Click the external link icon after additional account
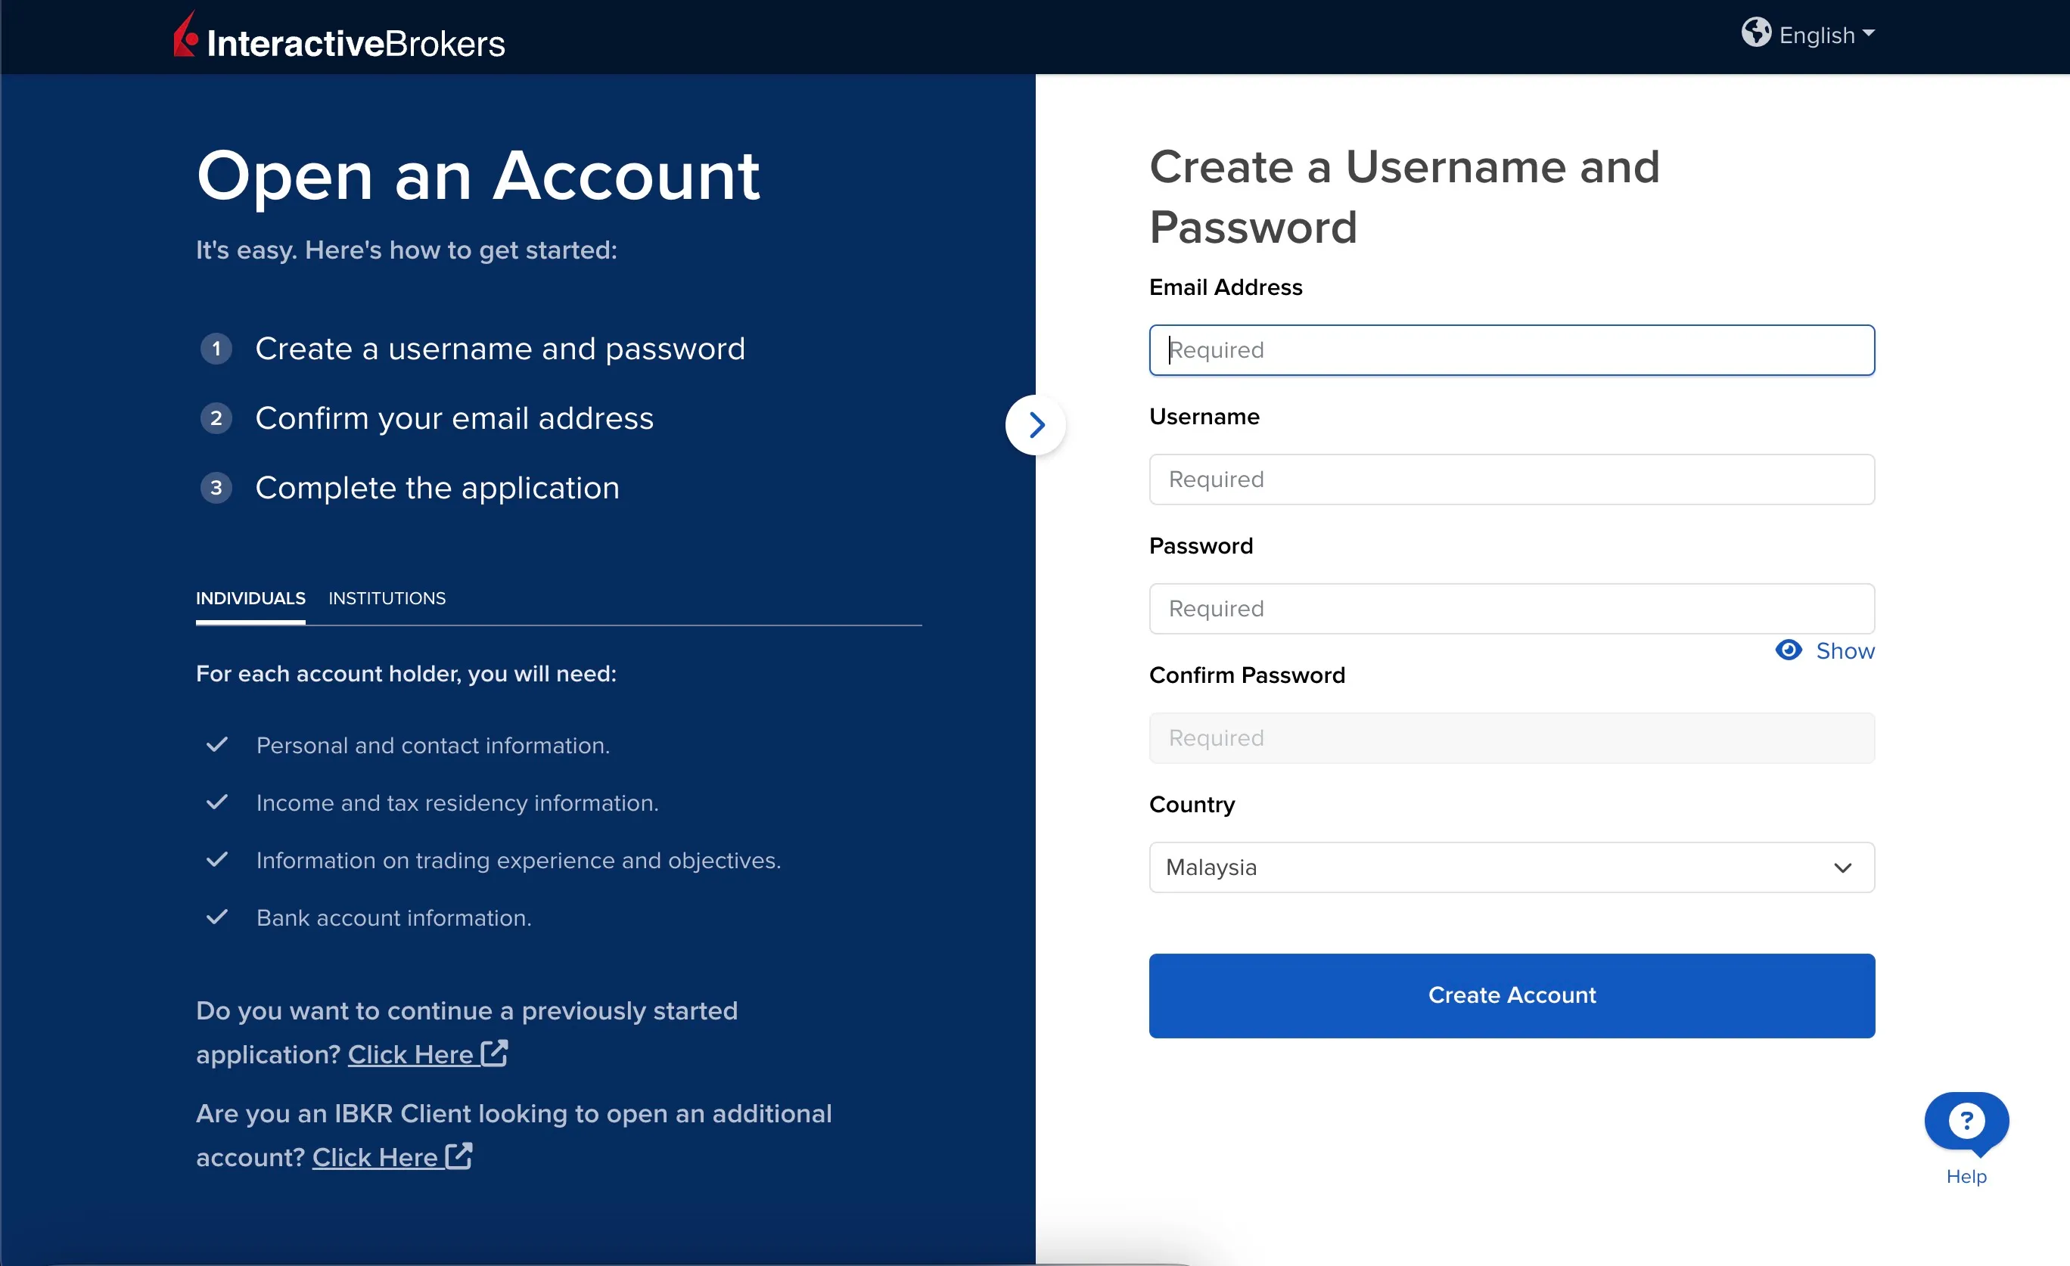The height and width of the screenshot is (1266, 2070). coord(458,1156)
